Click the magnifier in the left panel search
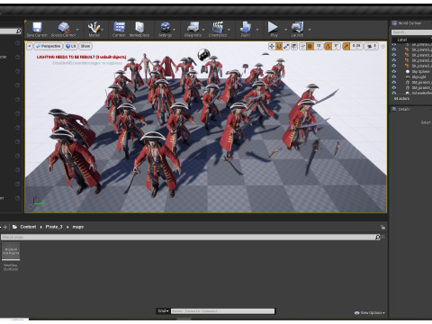 pyautogui.click(x=19, y=31)
